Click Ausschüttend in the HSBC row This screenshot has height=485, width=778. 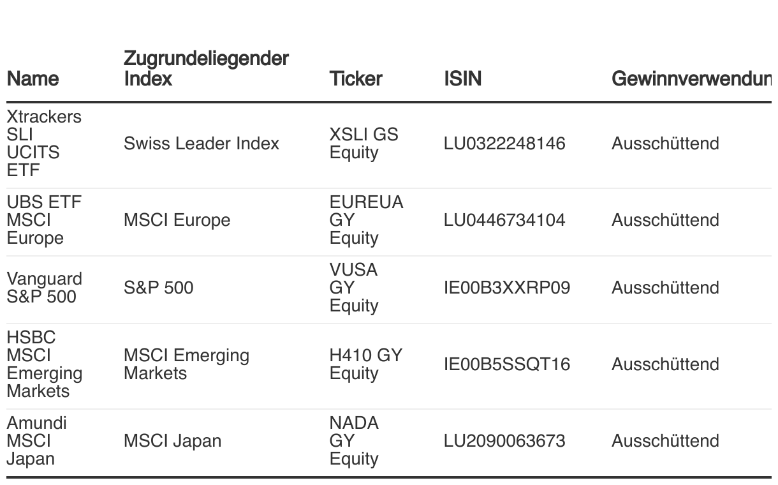tap(665, 364)
